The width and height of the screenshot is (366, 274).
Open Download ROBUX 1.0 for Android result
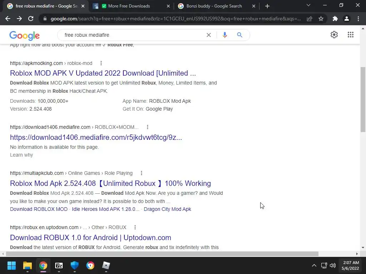click(x=90, y=238)
